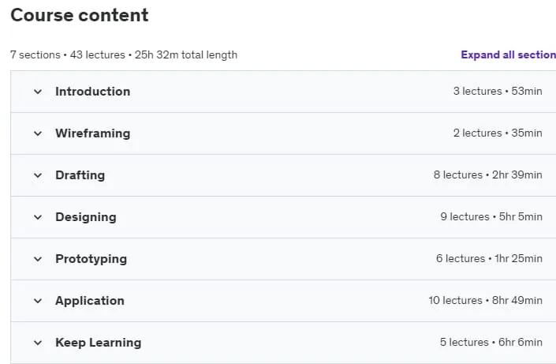Click the 10 lectures 8hr 49min label
The width and height of the screenshot is (556, 364).
click(x=486, y=300)
